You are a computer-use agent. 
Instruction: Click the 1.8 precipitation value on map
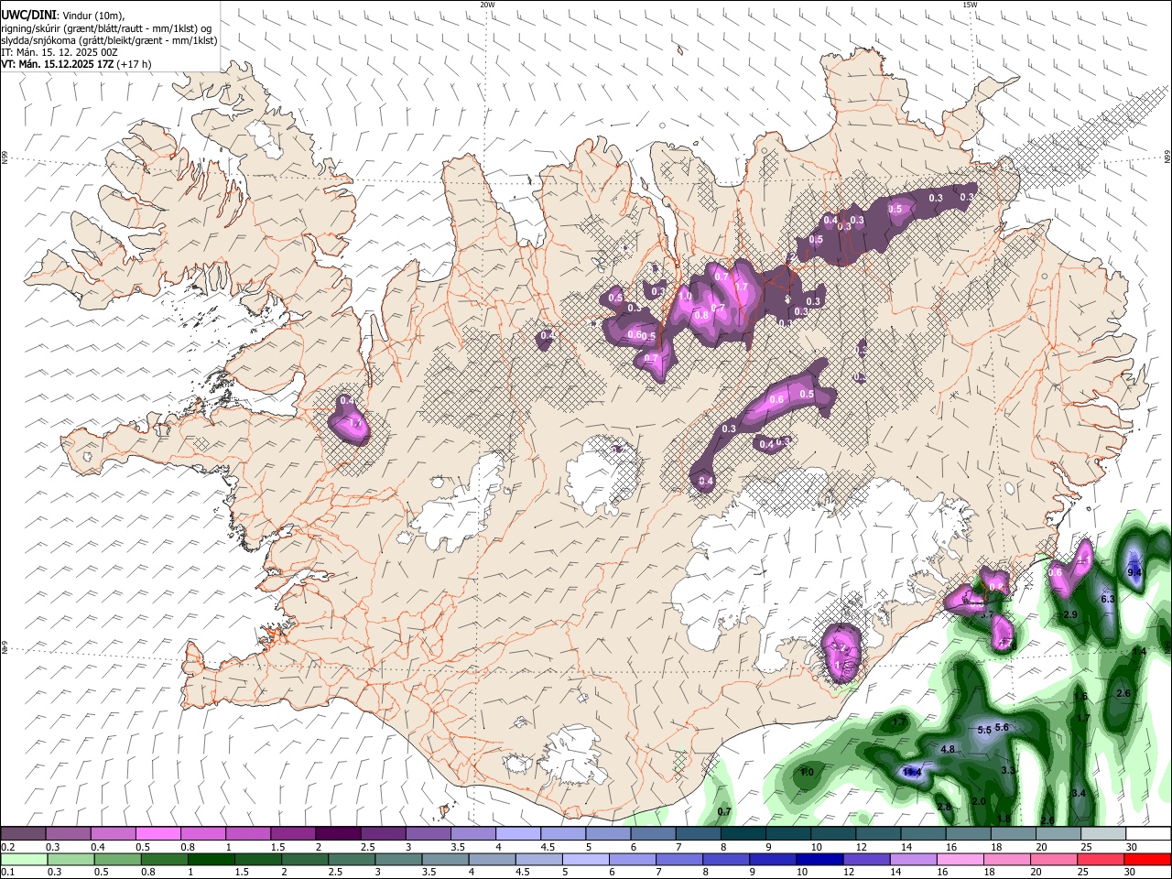[1004, 819]
